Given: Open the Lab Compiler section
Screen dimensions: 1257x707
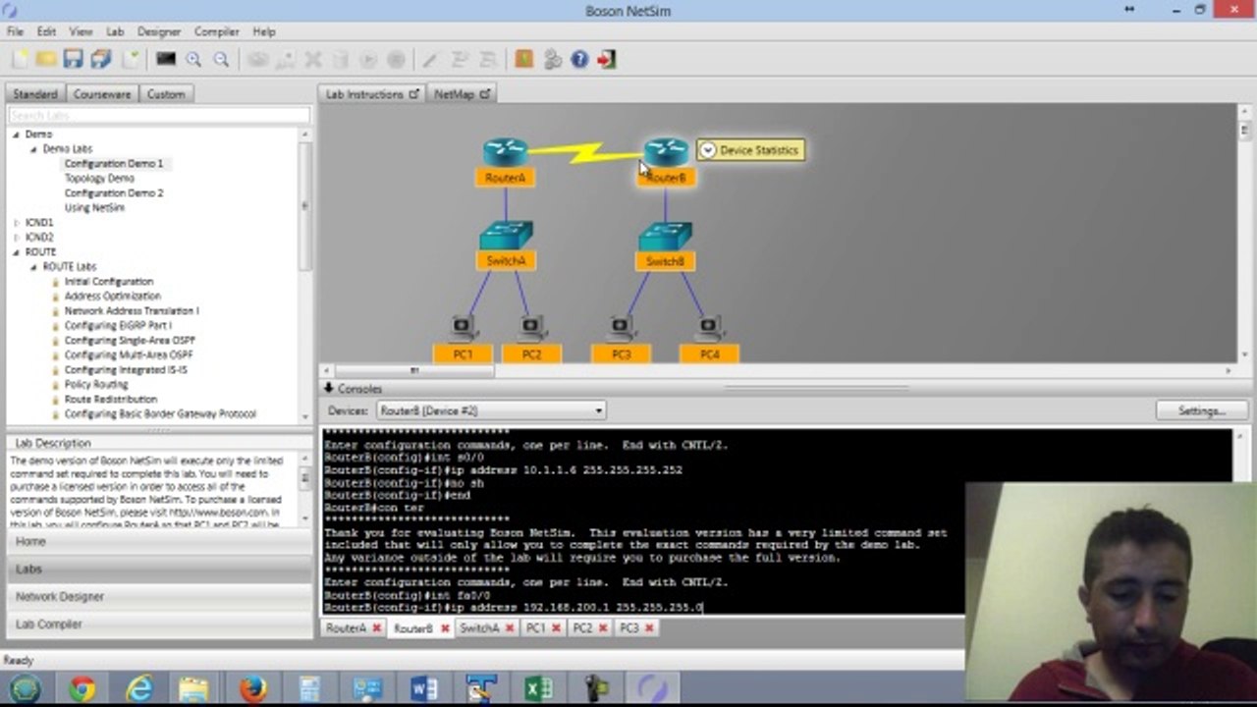Looking at the screenshot, I should (159, 624).
